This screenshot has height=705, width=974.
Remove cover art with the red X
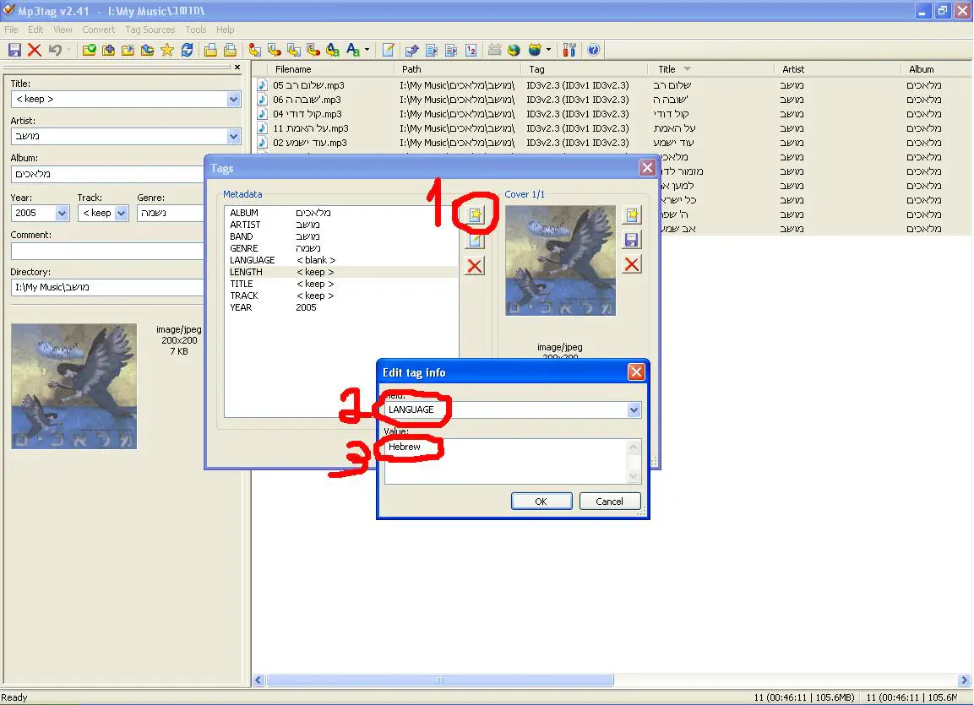click(631, 265)
